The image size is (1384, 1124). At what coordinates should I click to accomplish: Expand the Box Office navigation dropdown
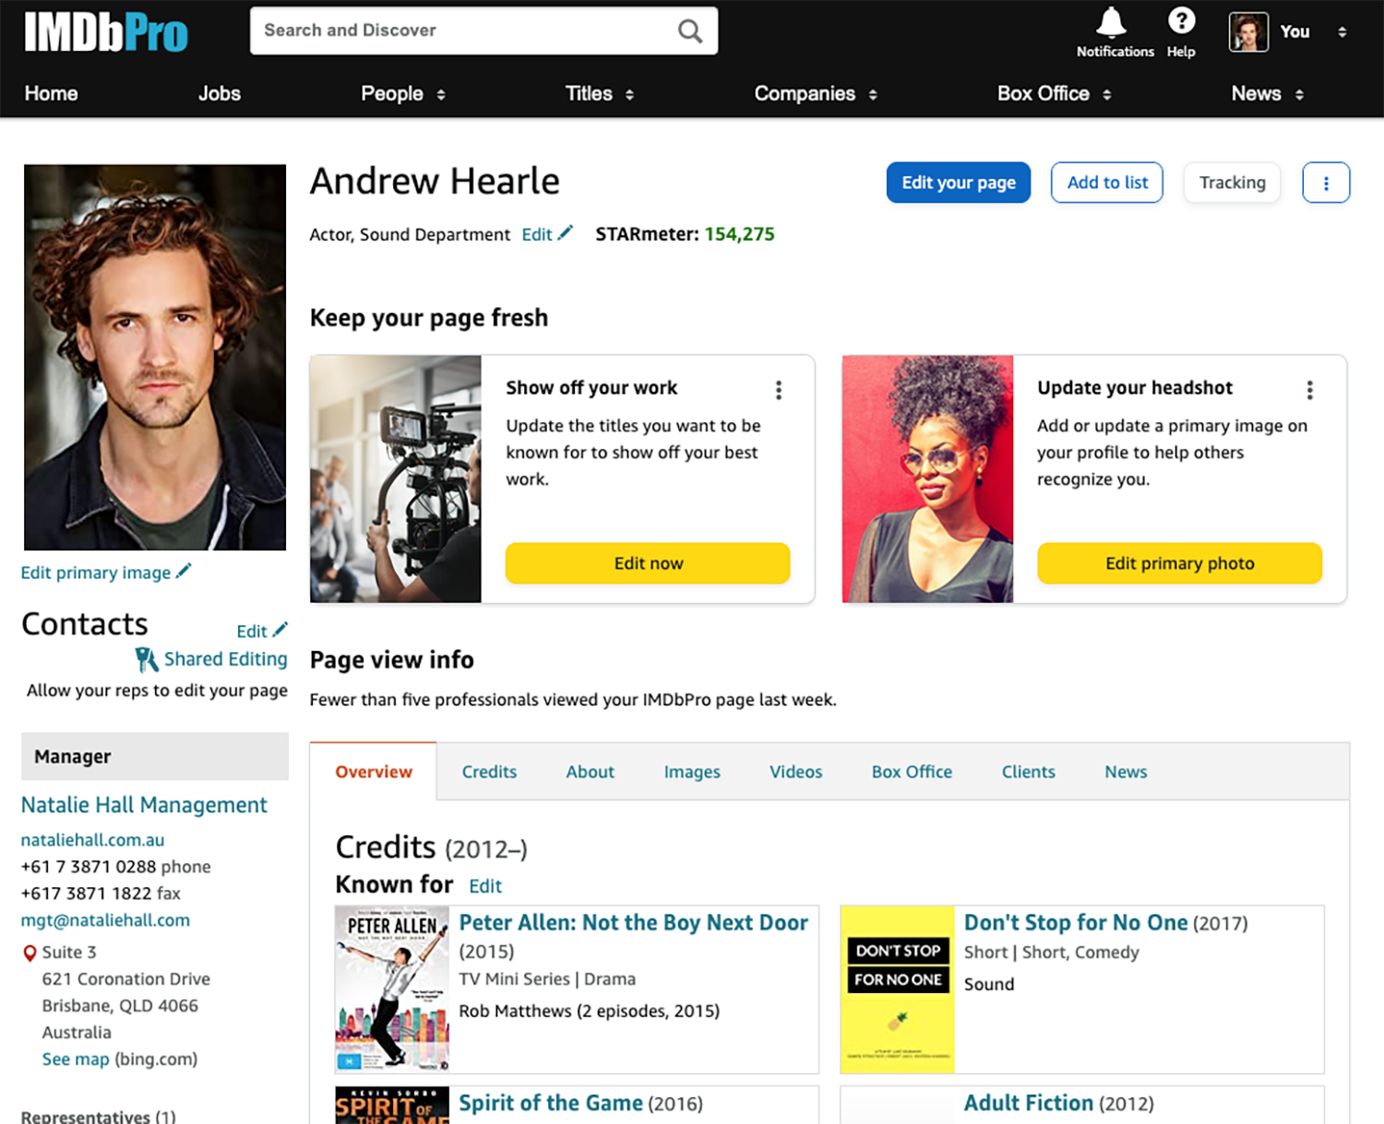click(x=1107, y=95)
